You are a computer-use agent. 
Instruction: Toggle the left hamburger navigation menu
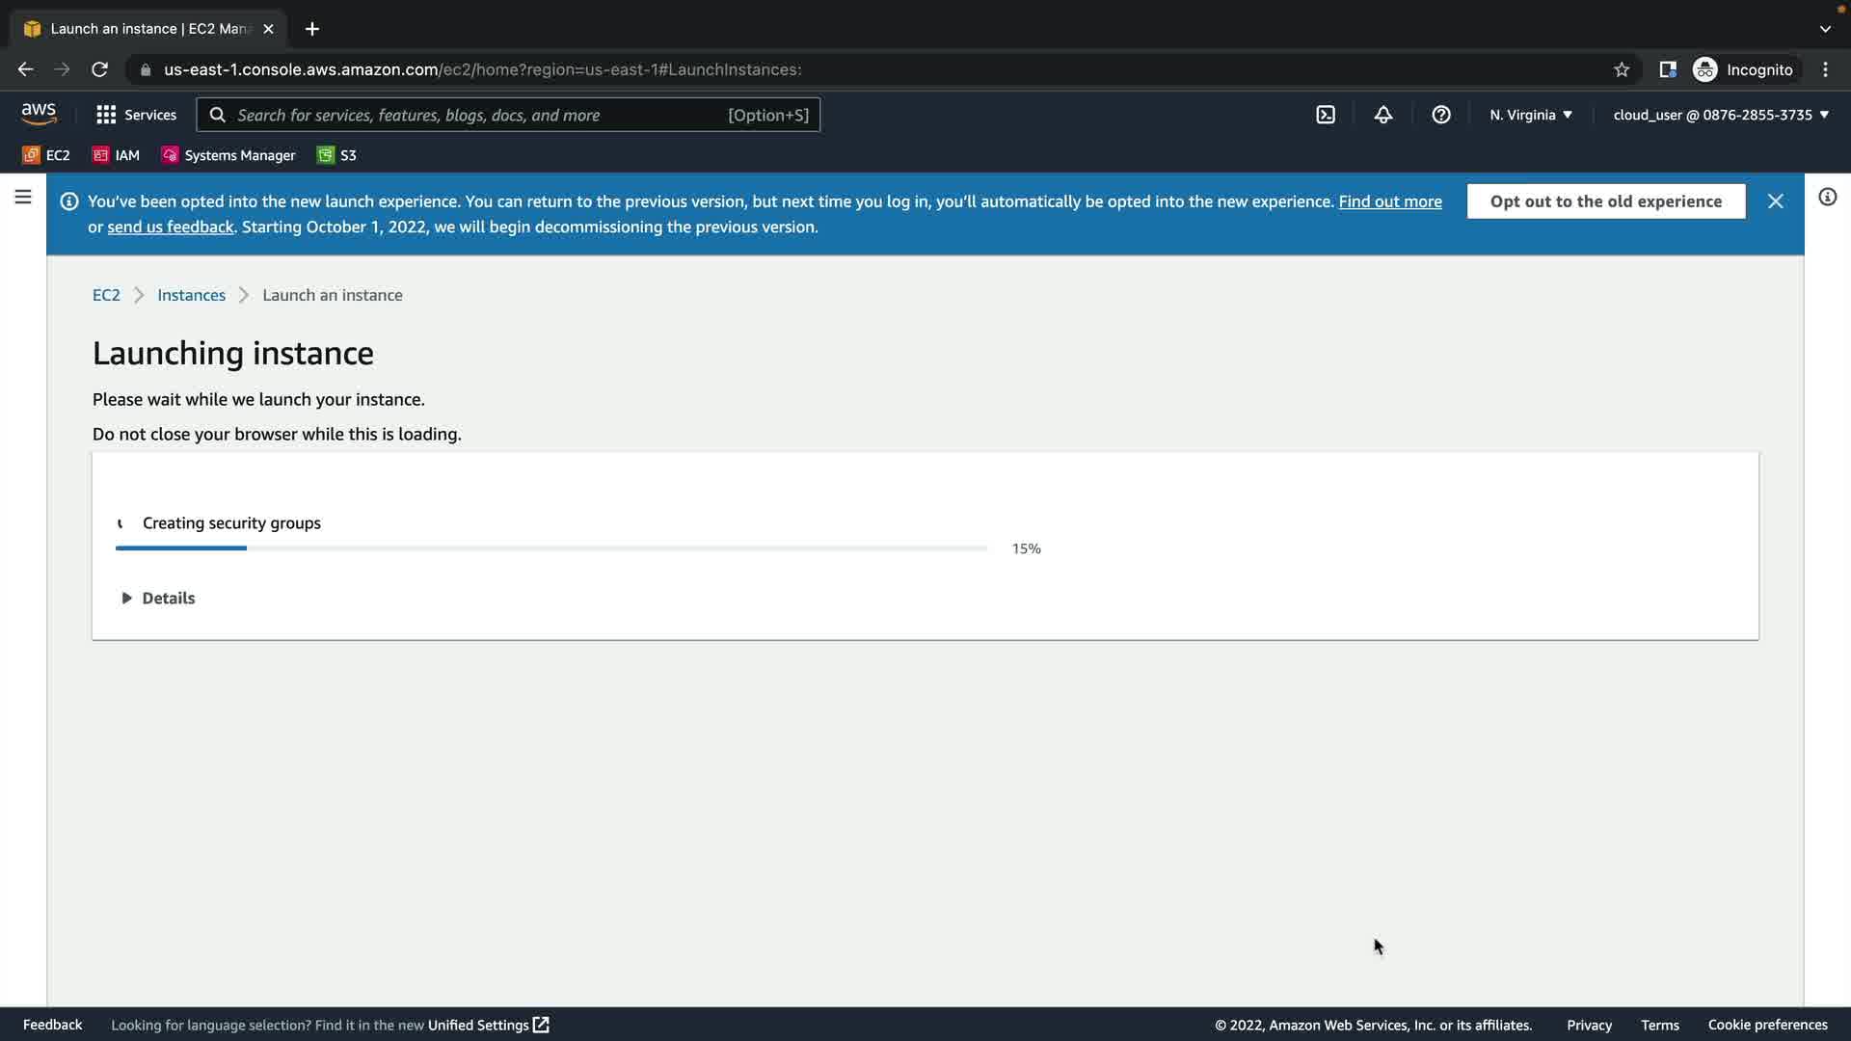[23, 197]
